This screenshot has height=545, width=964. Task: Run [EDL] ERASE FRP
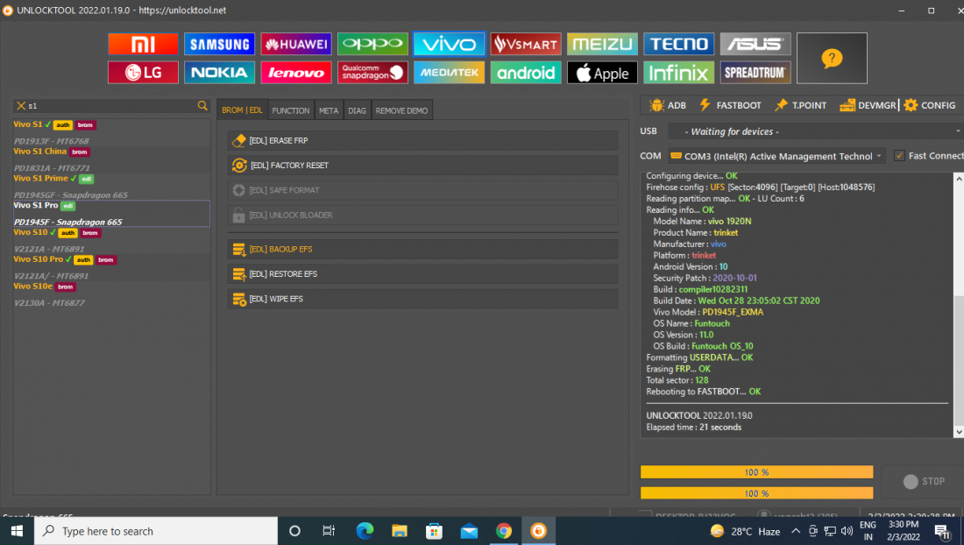pos(423,141)
